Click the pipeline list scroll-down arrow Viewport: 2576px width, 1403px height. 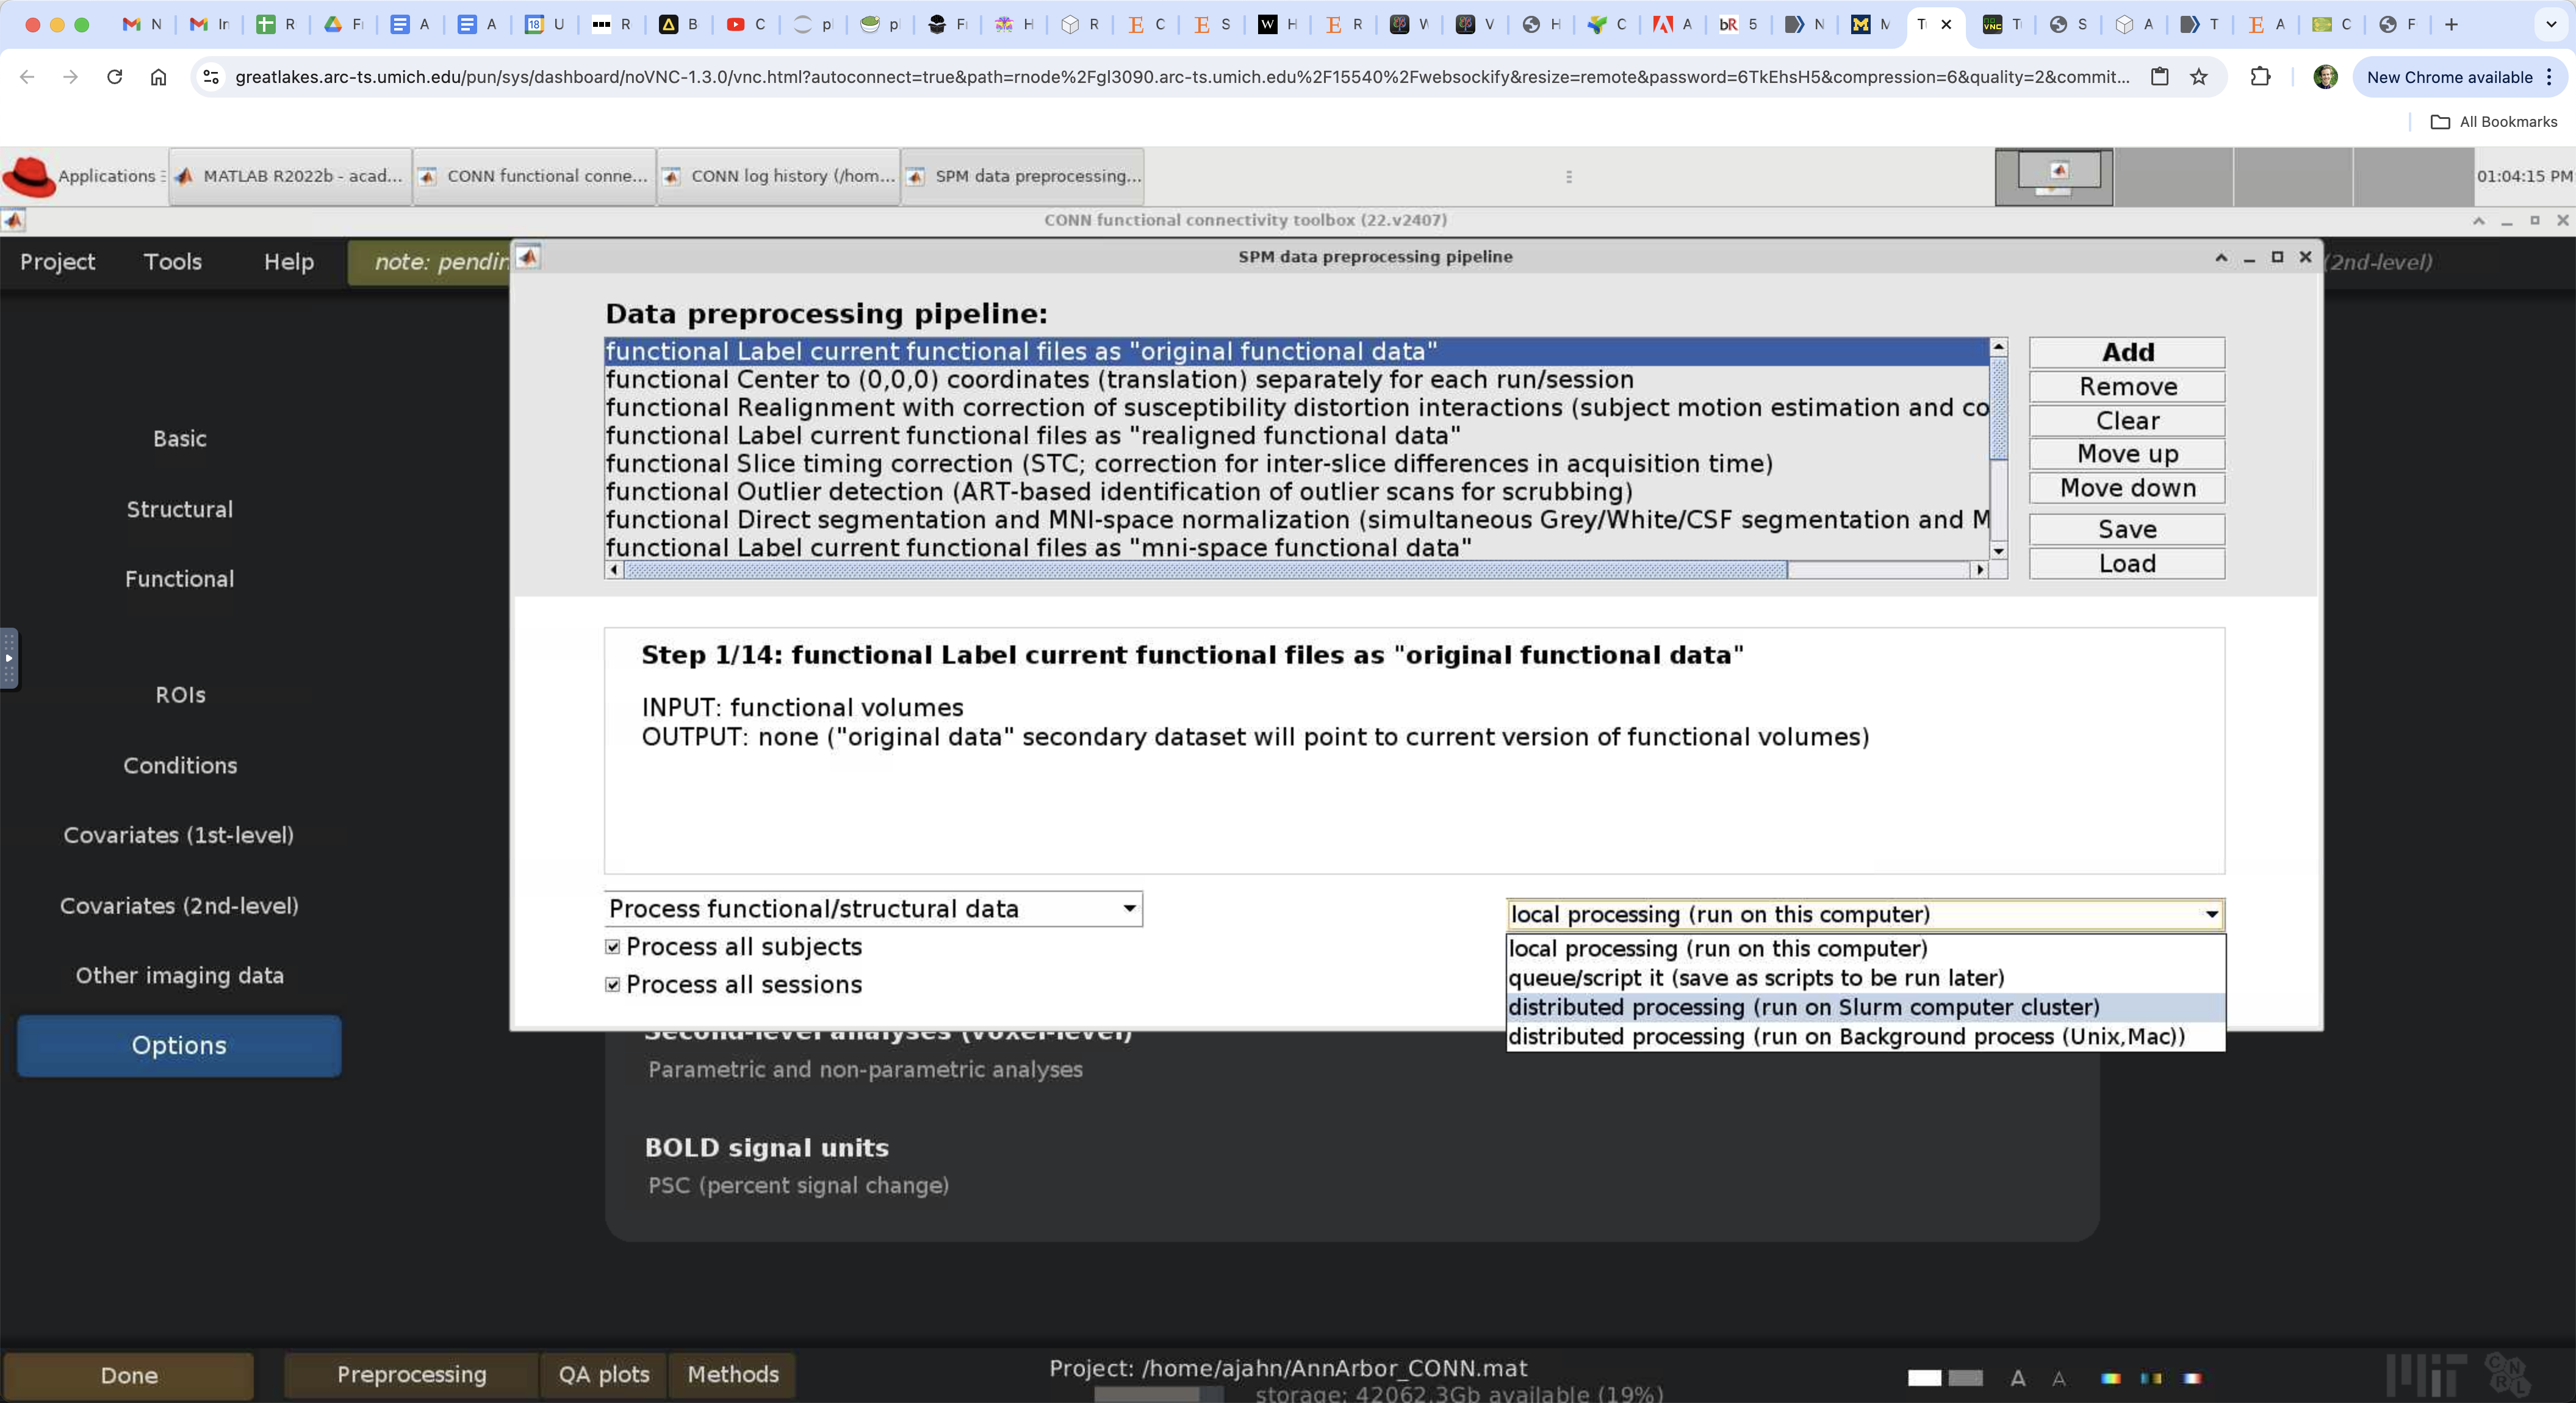pos(1998,551)
